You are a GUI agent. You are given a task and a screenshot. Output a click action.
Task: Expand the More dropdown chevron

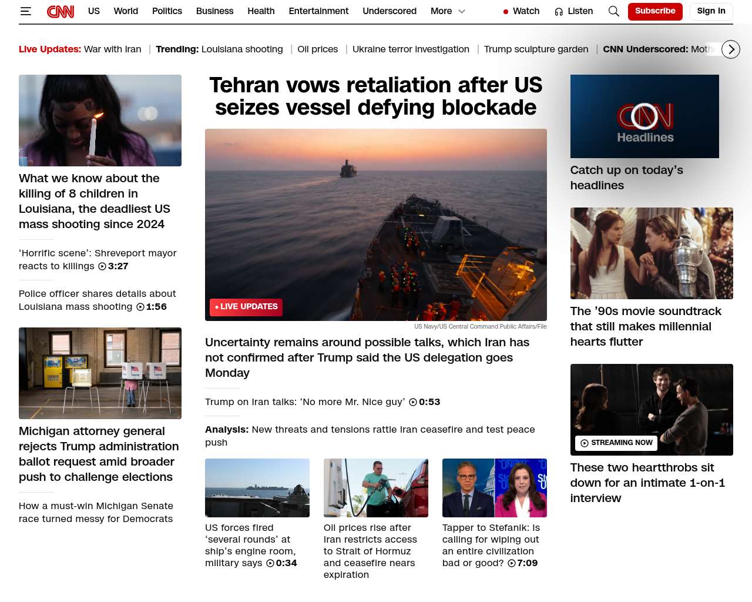462,11
